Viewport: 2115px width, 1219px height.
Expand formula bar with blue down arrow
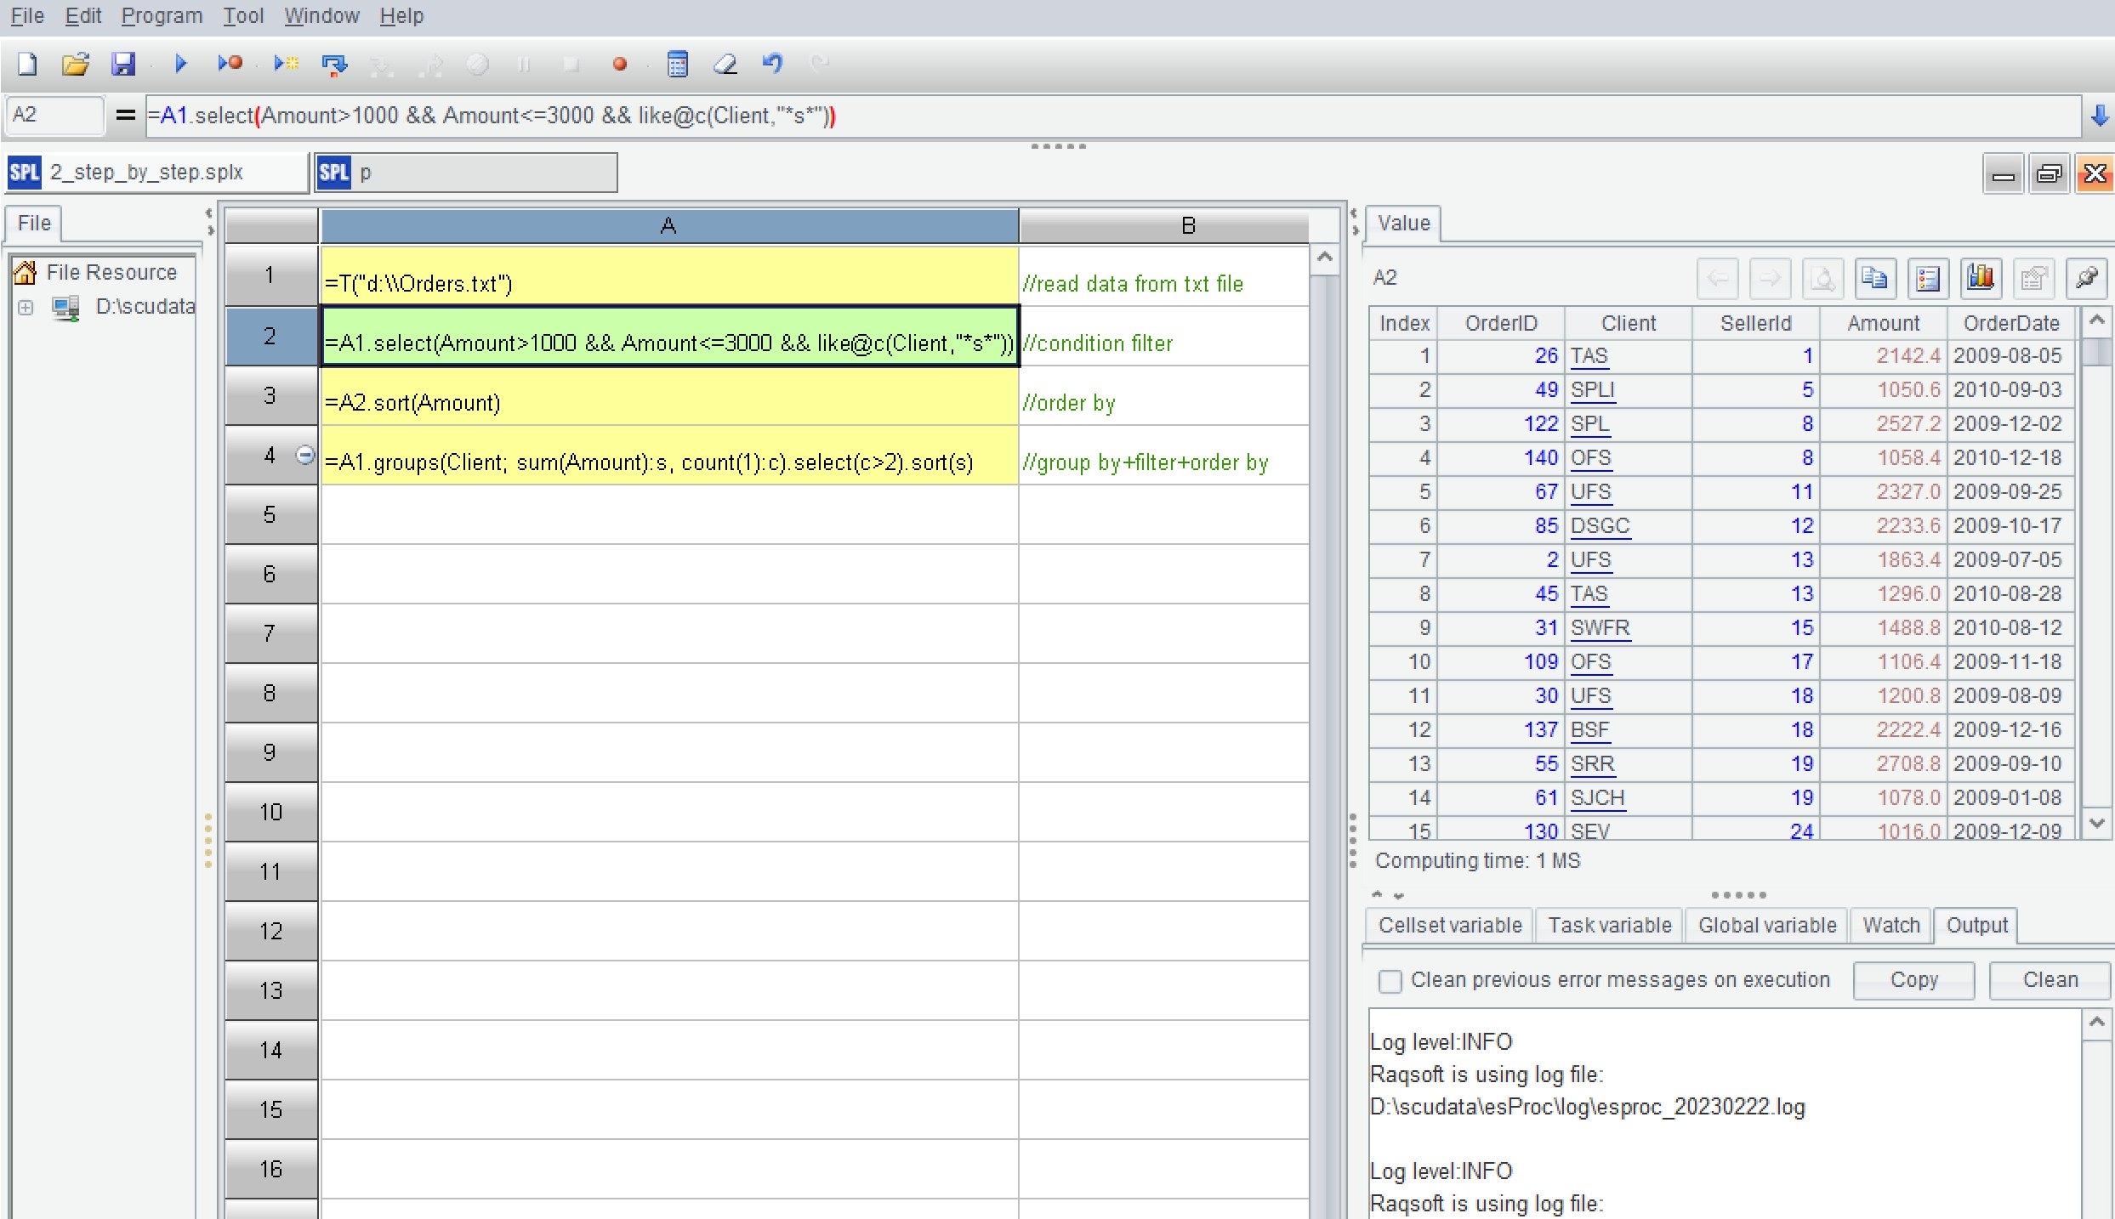tap(2099, 116)
